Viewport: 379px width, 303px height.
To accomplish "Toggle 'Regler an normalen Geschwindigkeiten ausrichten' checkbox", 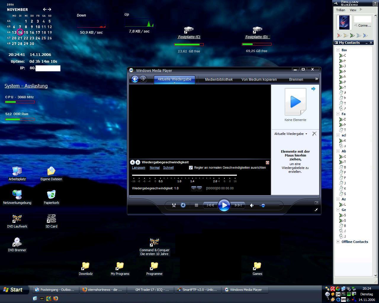I will [191, 167].
